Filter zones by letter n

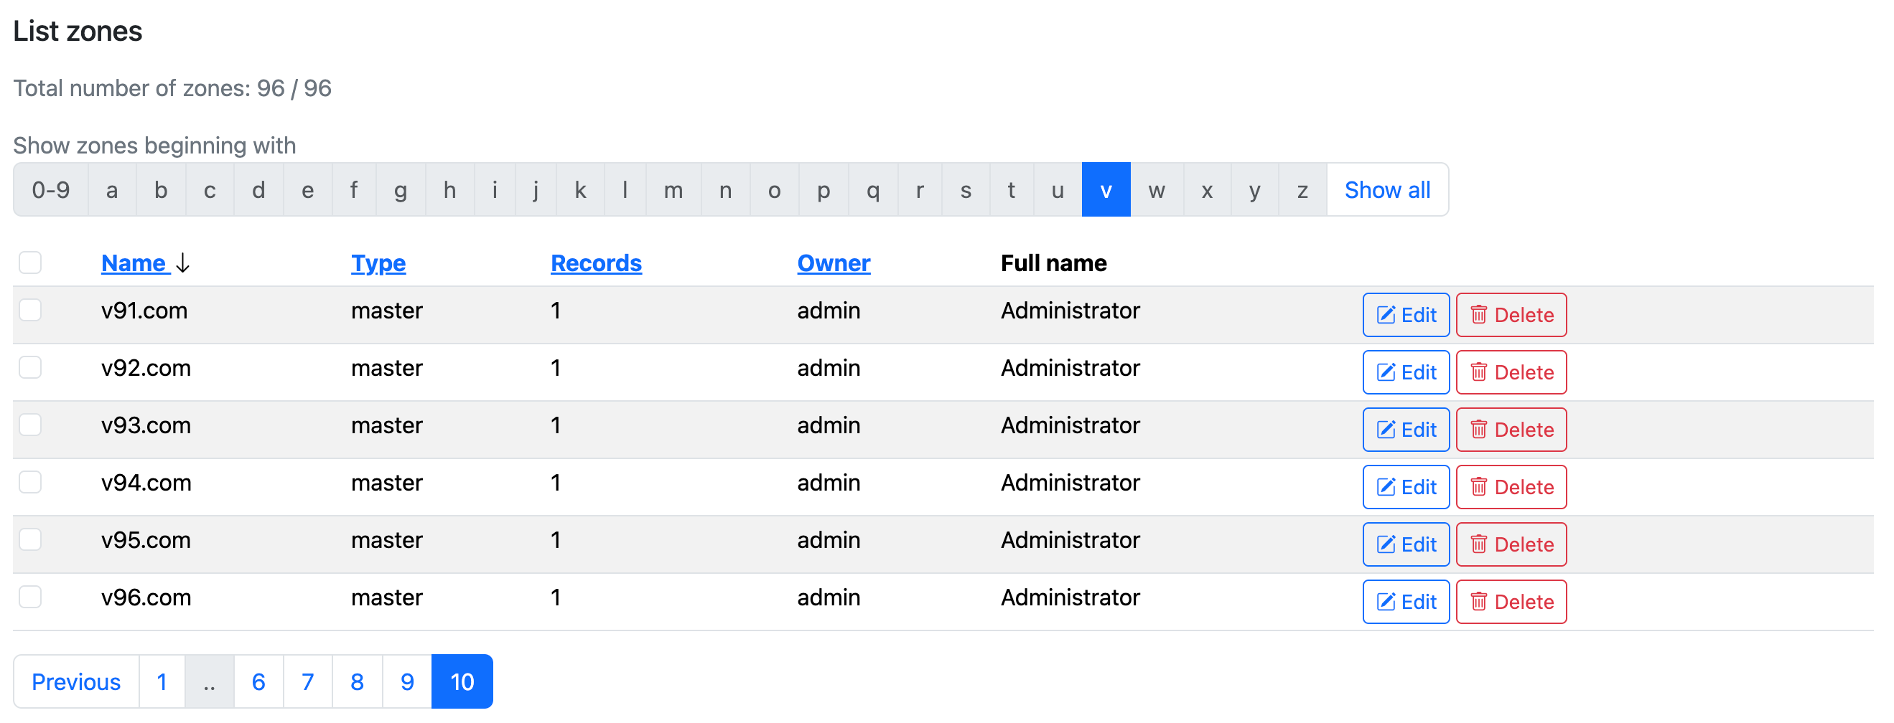pyautogui.click(x=725, y=190)
